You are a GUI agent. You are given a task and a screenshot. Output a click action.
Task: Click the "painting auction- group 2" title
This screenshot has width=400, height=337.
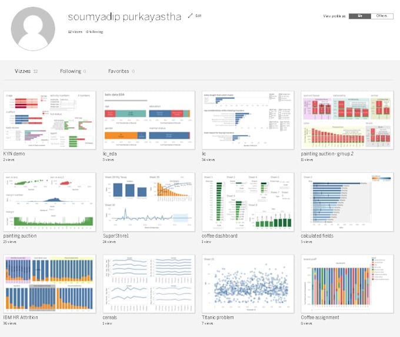[x=327, y=154]
